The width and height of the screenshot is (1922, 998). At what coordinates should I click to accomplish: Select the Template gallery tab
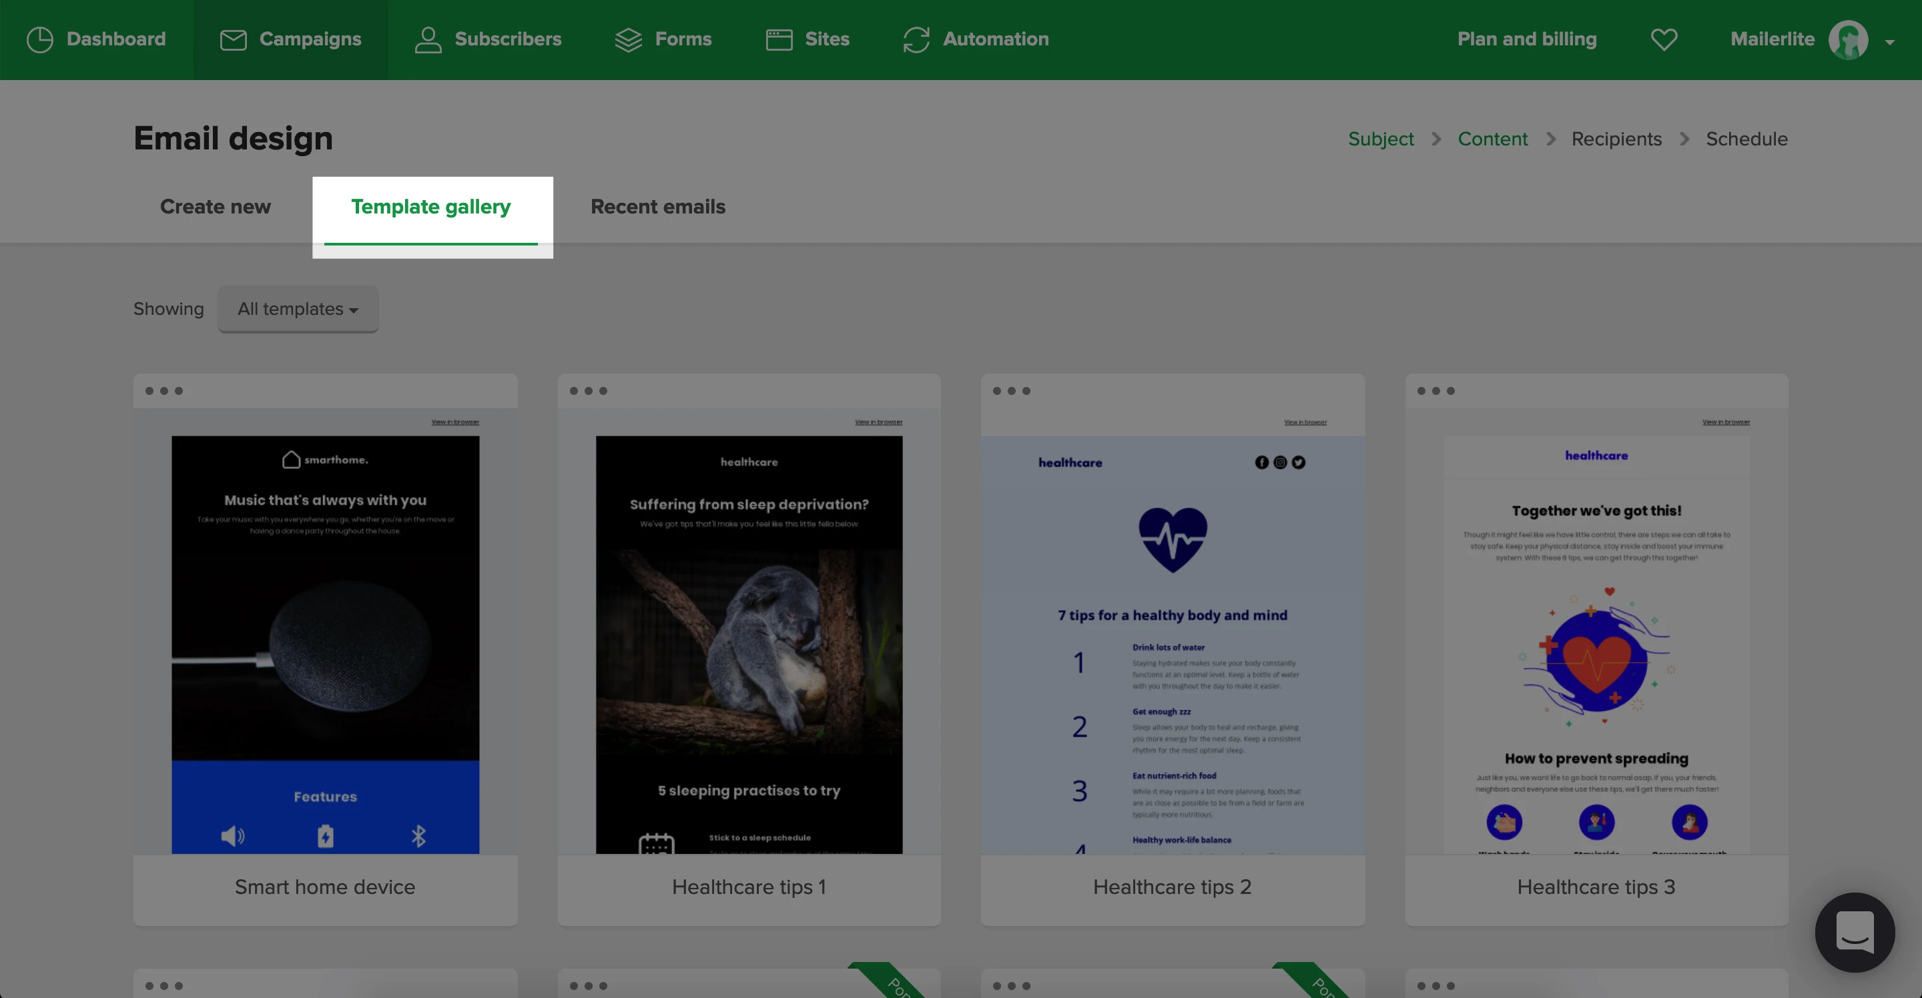[430, 207]
